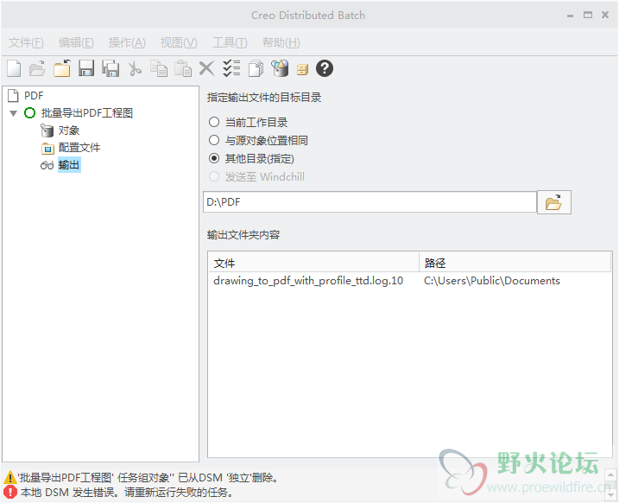Select the drawing_to_pdf_with_profile_ttd.log.10 file entry

tap(308, 281)
